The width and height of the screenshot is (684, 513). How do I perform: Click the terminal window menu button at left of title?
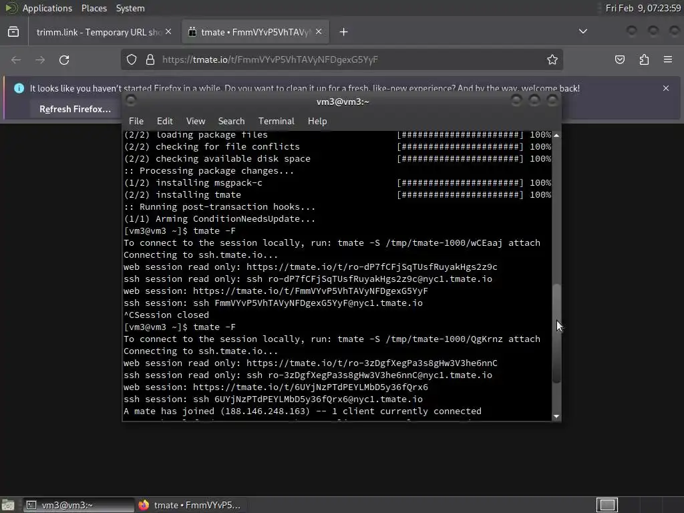click(131, 101)
